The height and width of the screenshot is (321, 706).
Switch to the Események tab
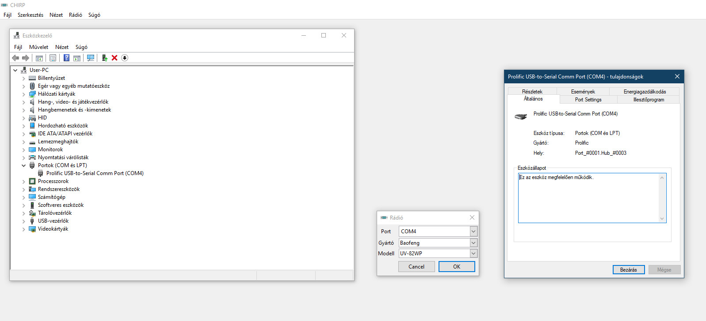(x=583, y=92)
